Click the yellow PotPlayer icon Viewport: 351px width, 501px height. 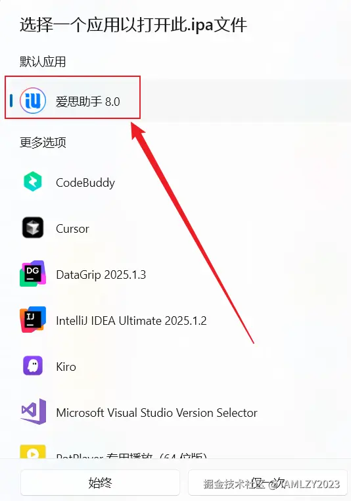click(x=33, y=452)
